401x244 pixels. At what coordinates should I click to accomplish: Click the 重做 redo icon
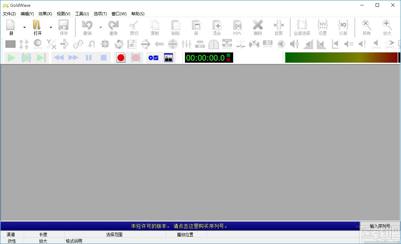(x=113, y=27)
